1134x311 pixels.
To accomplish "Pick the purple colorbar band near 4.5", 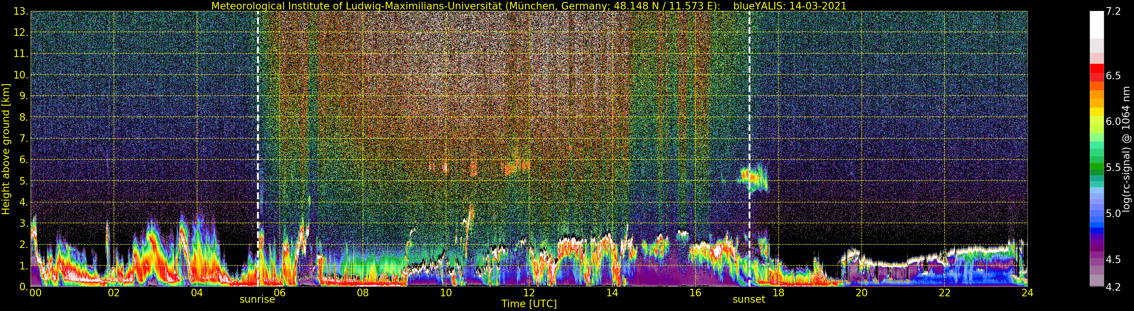I will pyautogui.click(x=1097, y=260).
